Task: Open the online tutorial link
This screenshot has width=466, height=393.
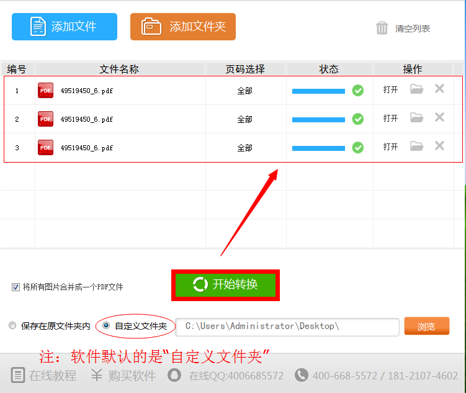Action: pos(44,376)
